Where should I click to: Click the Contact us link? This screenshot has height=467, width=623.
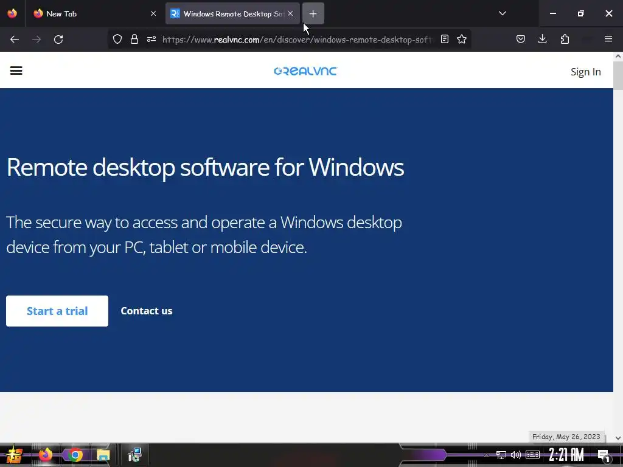(147, 311)
